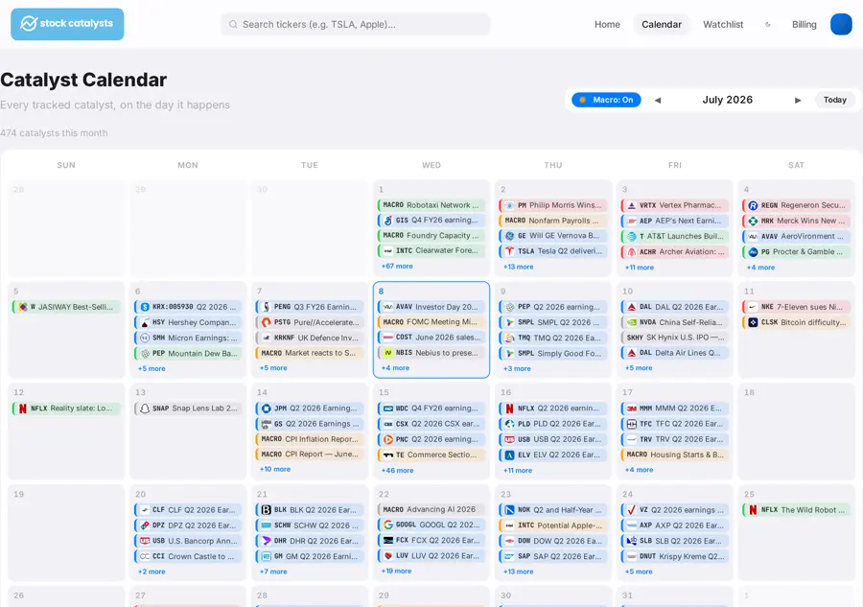The width and height of the screenshot is (863, 607).
Task: Toggle the Macro: On switch
Action: (x=607, y=100)
